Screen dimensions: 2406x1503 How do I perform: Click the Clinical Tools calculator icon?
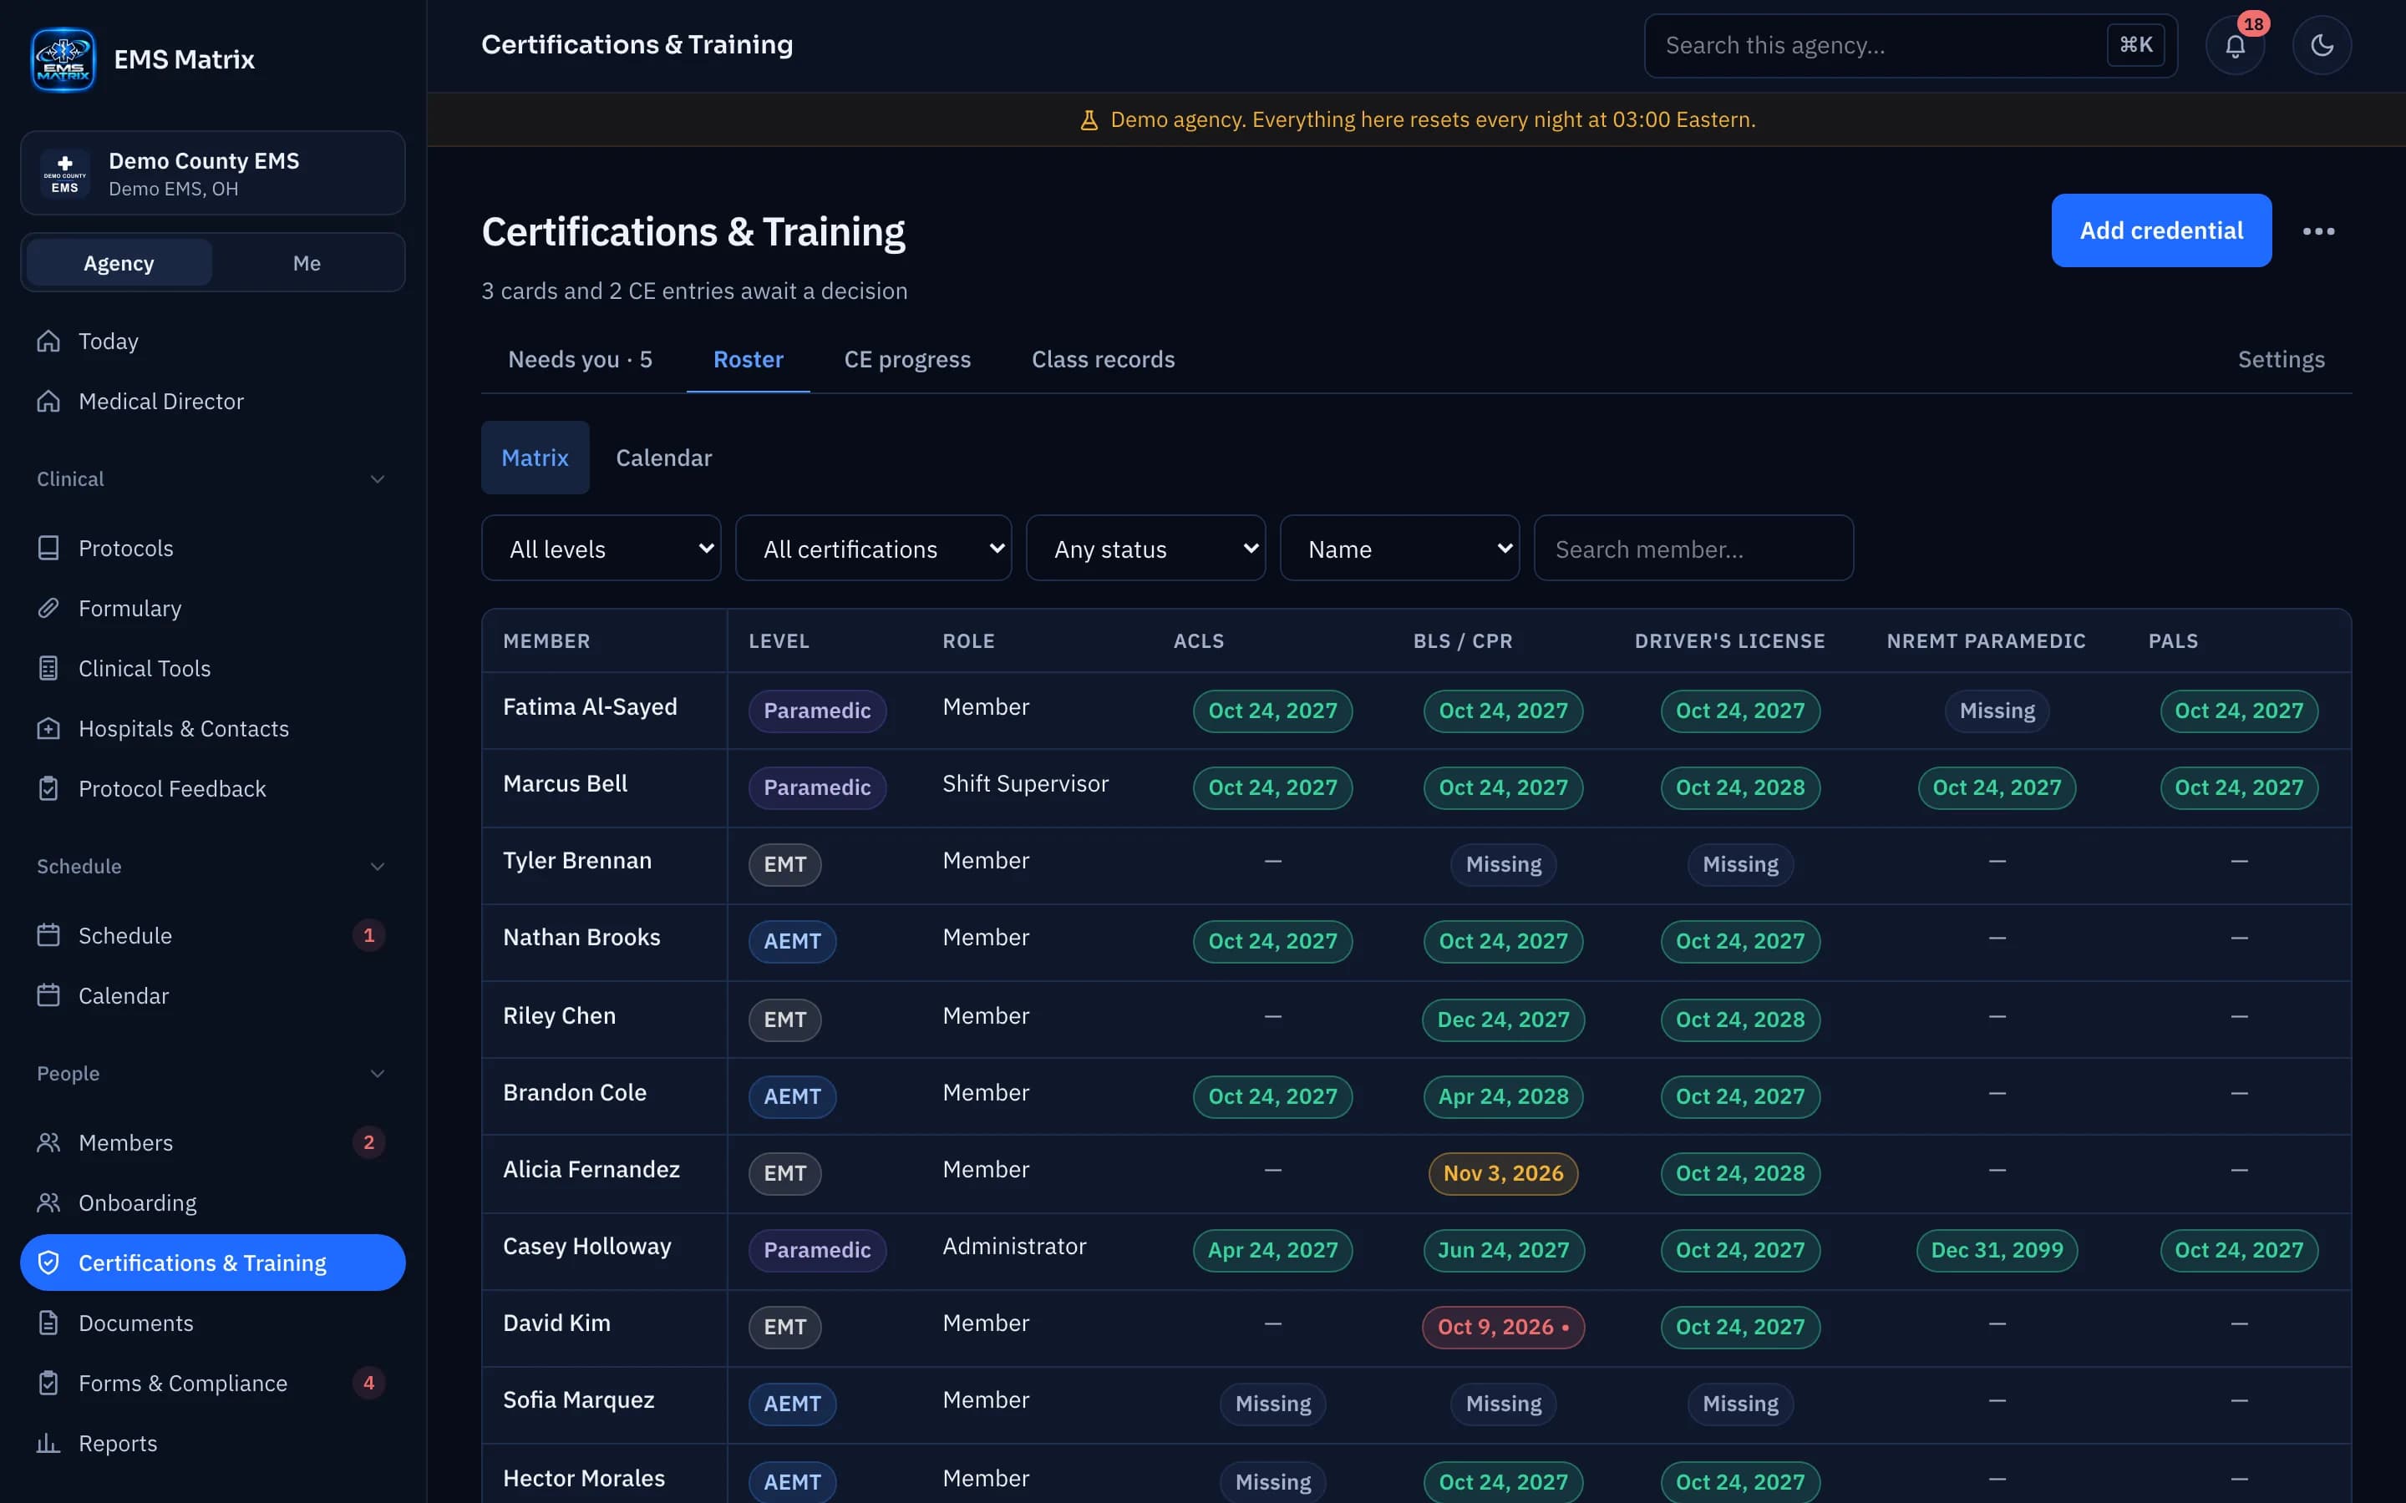pyautogui.click(x=48, y=668)
